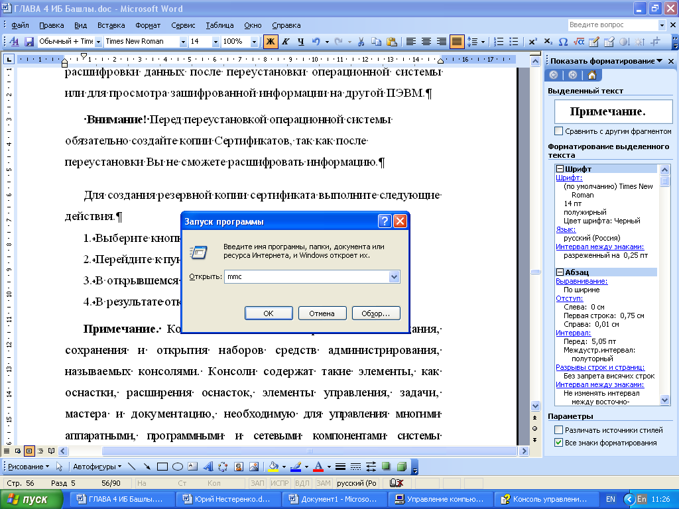Screen dimensions: 679x509
Task: Open the equation editor square root icon
Action: click(x=578, y=42)
